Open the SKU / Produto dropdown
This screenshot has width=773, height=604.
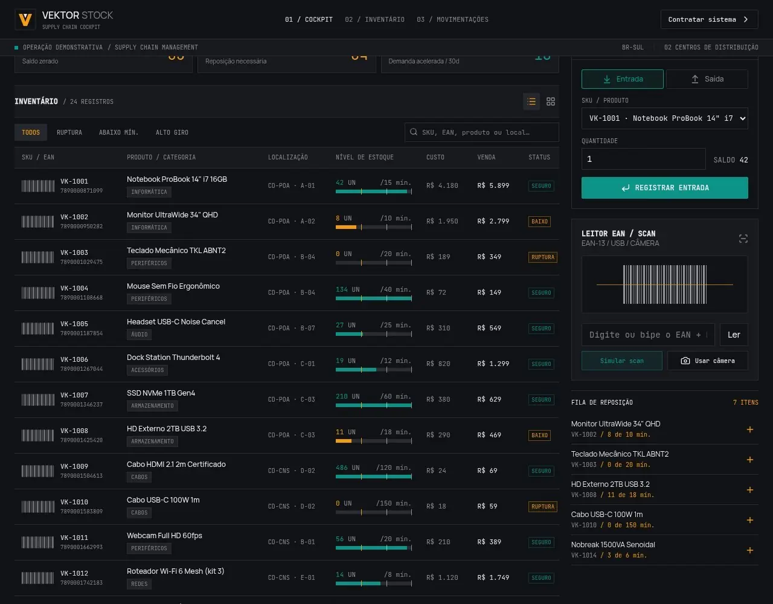coord(665,118)
